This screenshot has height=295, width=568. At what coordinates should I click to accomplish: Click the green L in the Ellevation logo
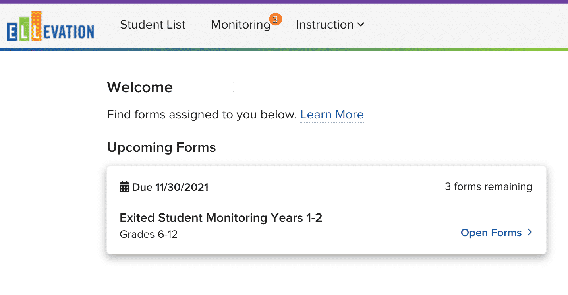(x=25, y=29)
